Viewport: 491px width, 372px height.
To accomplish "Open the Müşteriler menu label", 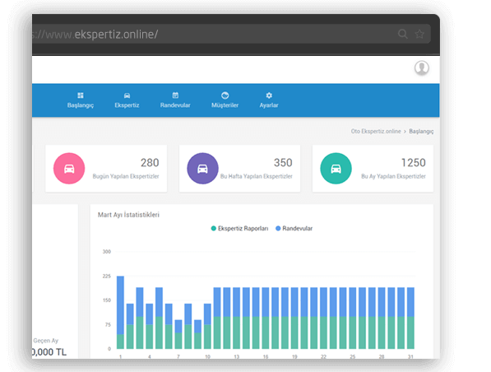I will point(225,105).
